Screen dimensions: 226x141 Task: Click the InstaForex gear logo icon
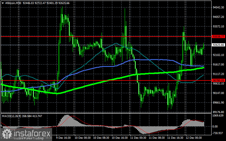(7, 134)
